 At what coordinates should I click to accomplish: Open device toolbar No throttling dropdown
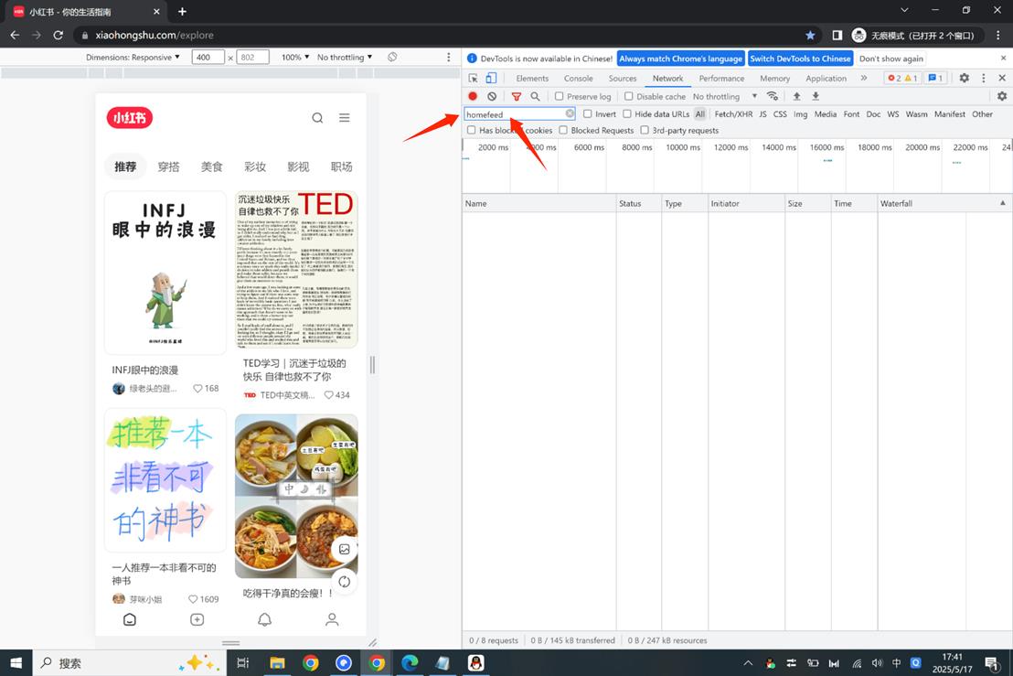[x=345, y=57]
